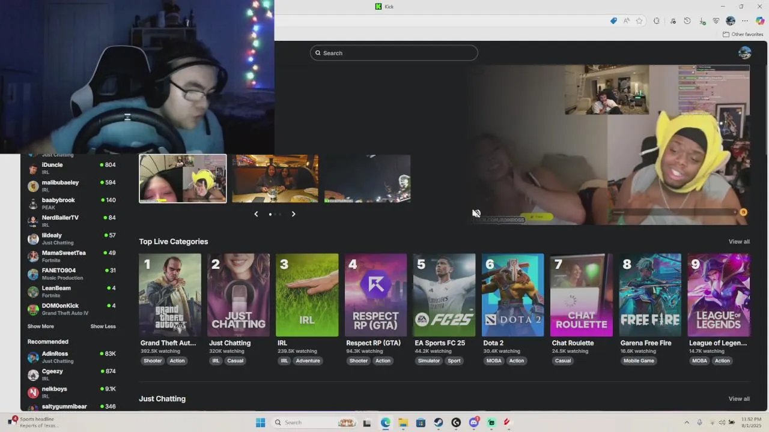Open NerdBallerTV channel in sidebar
Image resolution: width=769 pixels, height=432 pixels.
[x=71, y=221]
